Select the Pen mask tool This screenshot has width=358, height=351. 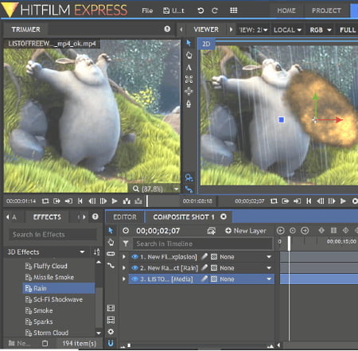(x=189, y=103)
